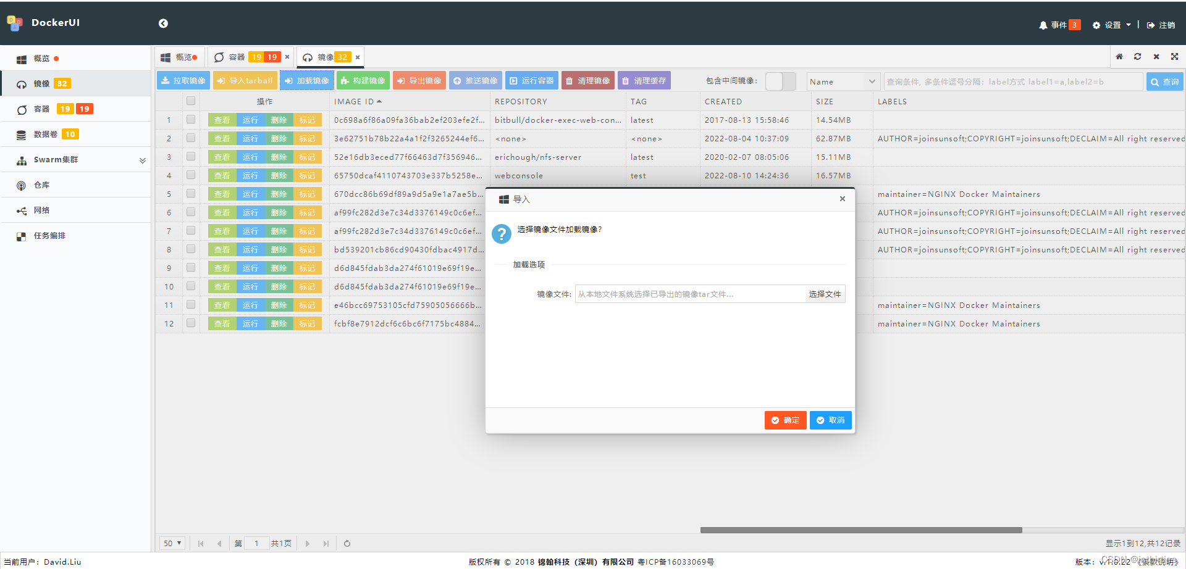
Task: Check the row 2 checkbox
Action: point(191,138)
